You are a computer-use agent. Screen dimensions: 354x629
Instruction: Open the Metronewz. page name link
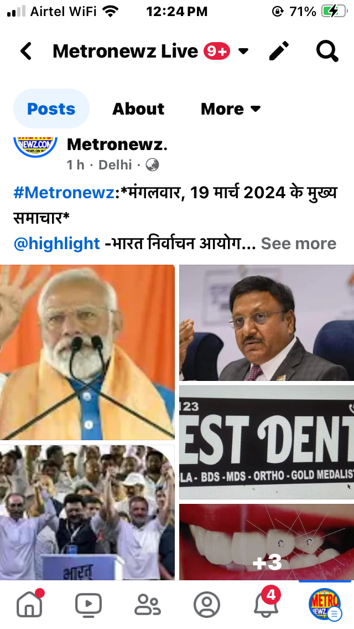(117, 145)
